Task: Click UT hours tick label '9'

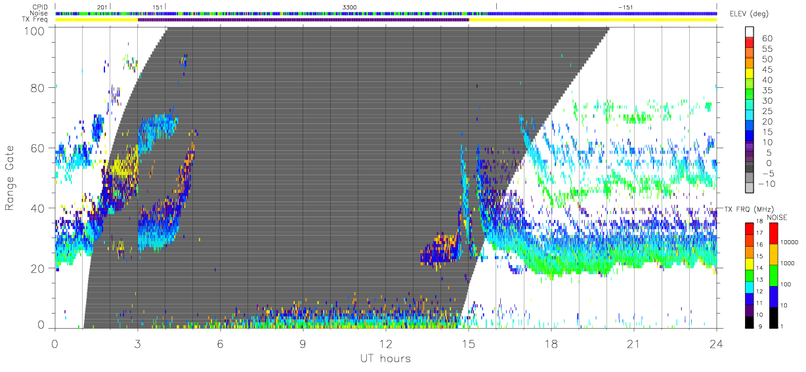Action: click(303, 343)
